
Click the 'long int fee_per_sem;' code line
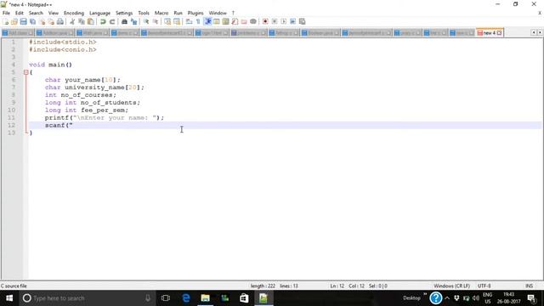(87, 110)
